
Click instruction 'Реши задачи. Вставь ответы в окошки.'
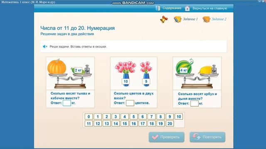tap(78, 47)
